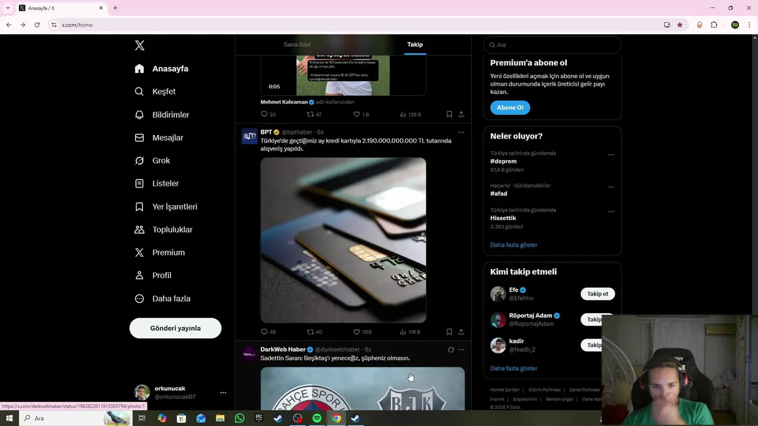The image size is (758, 426).
Task: Switch to the Sana özel tab
Action: (297, 44)
